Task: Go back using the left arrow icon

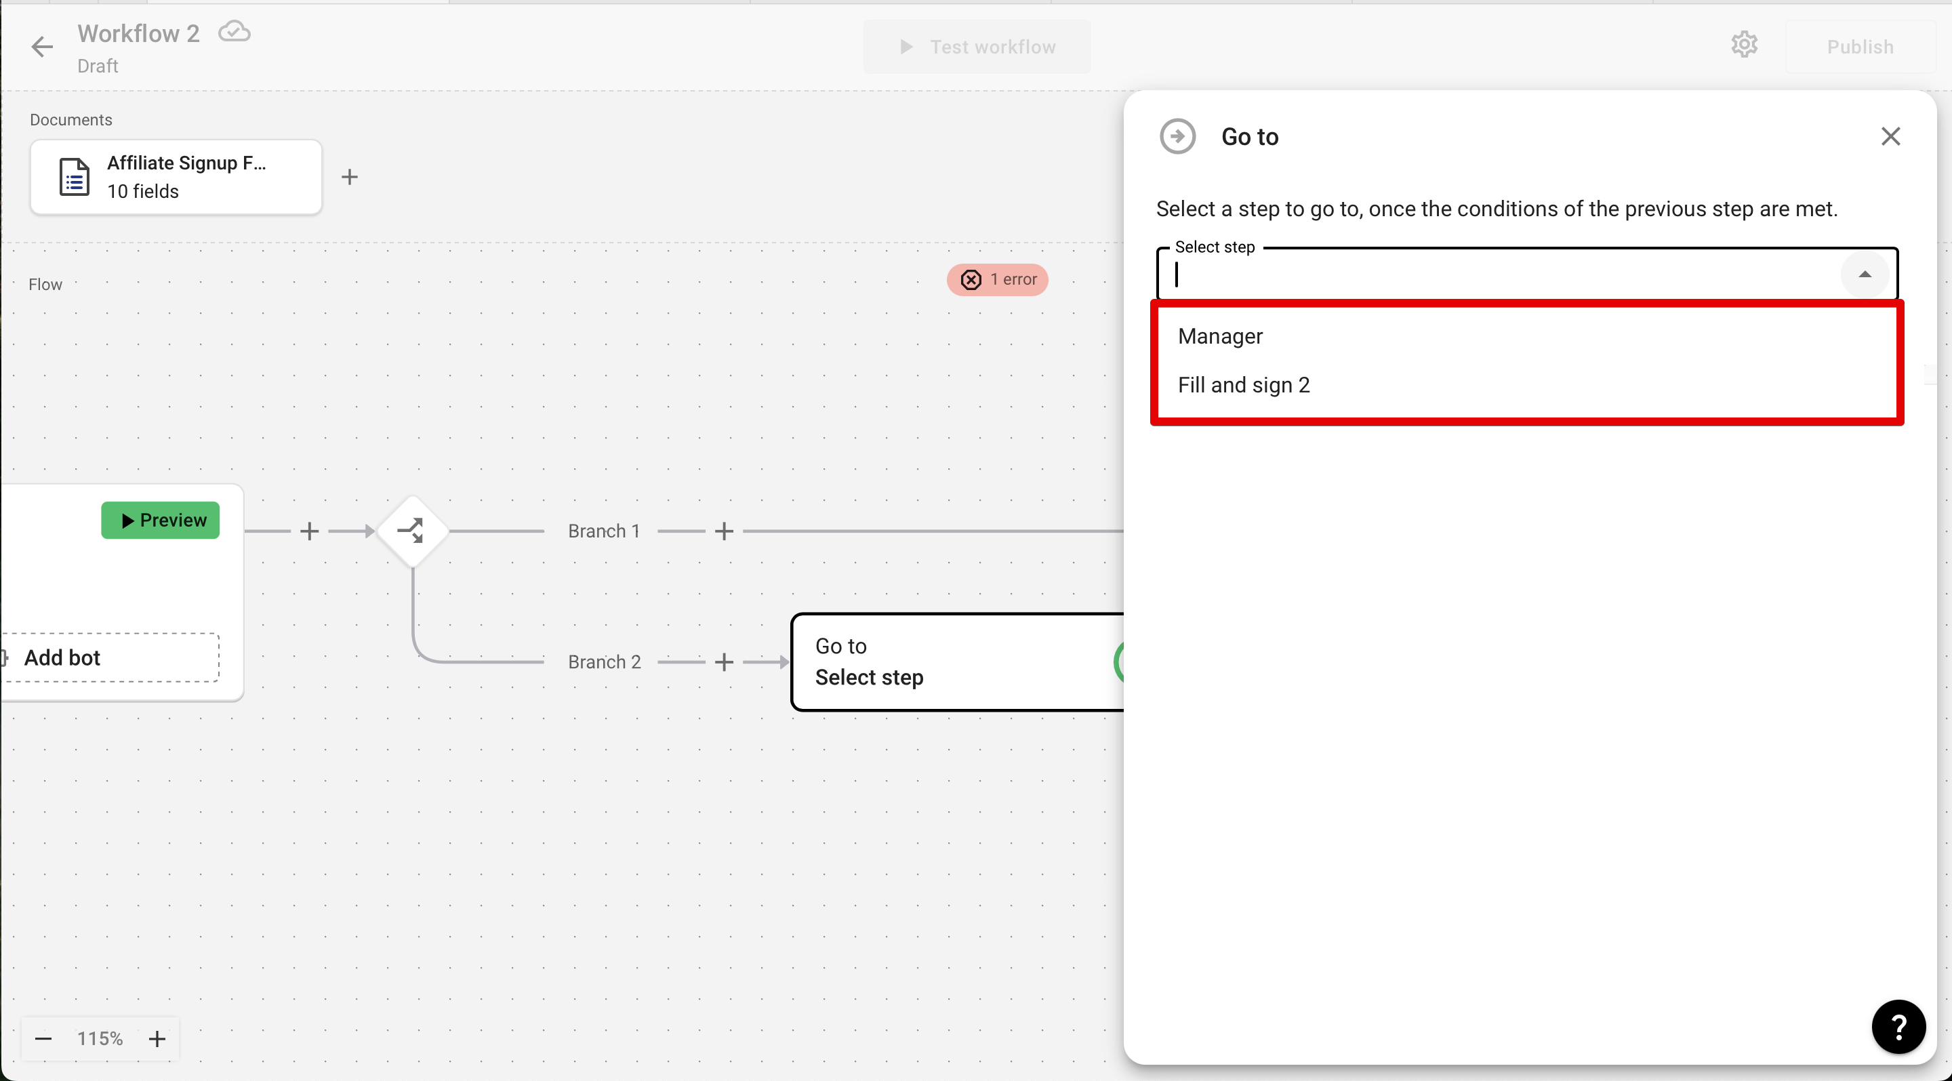Action: point(43,47)
